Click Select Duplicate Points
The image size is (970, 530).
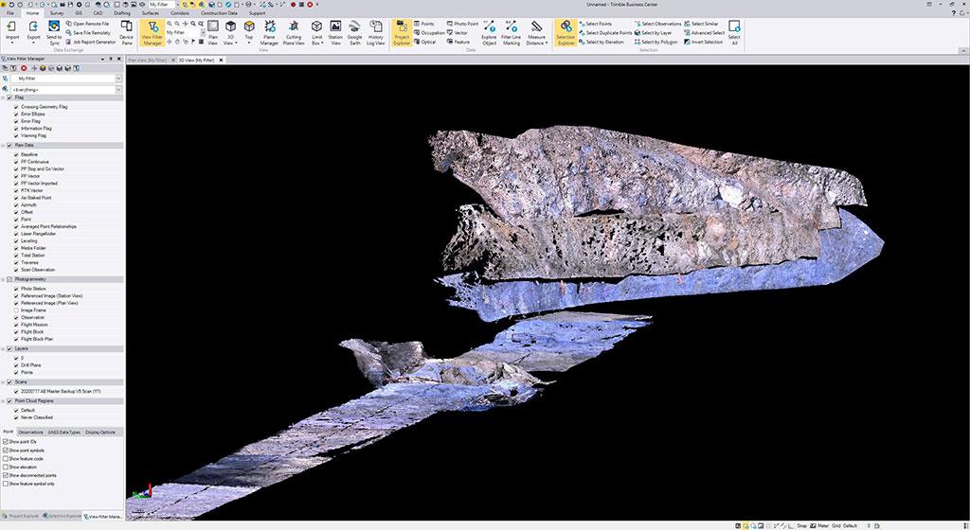(605, 33)
